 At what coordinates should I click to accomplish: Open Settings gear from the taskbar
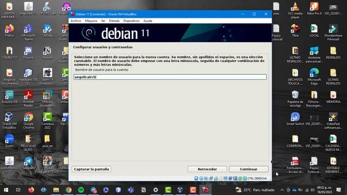click(x=156, y=190)
